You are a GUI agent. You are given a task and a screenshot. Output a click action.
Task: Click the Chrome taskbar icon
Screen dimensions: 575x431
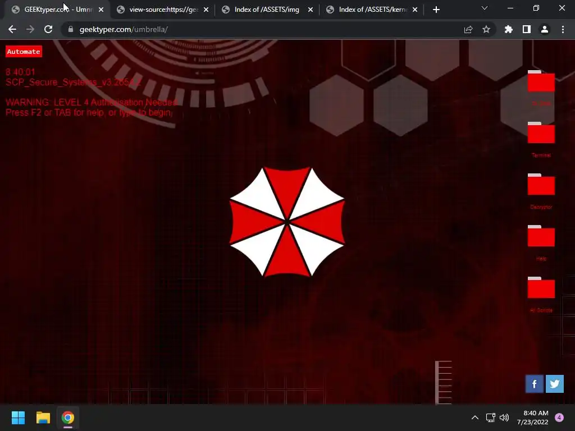68,418
